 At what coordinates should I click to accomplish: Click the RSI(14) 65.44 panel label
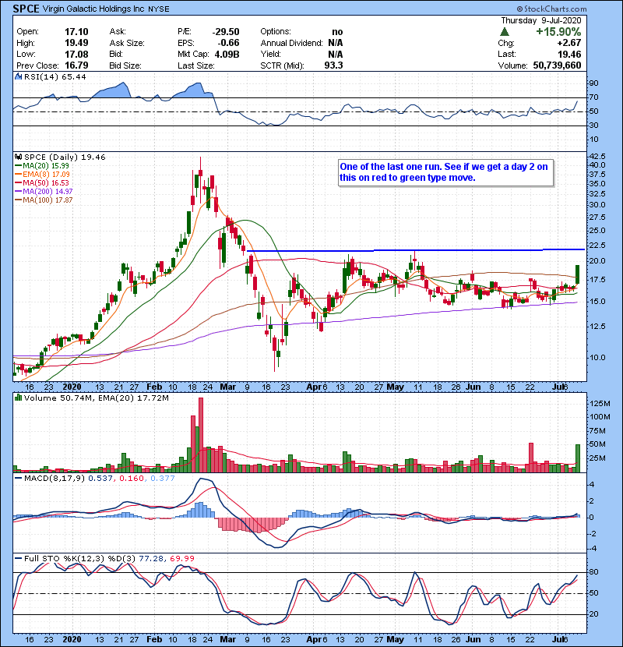[55, 76]
